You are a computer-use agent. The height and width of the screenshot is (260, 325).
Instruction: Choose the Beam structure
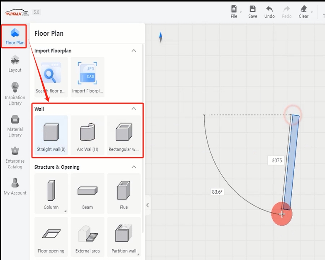coord(88,193)
